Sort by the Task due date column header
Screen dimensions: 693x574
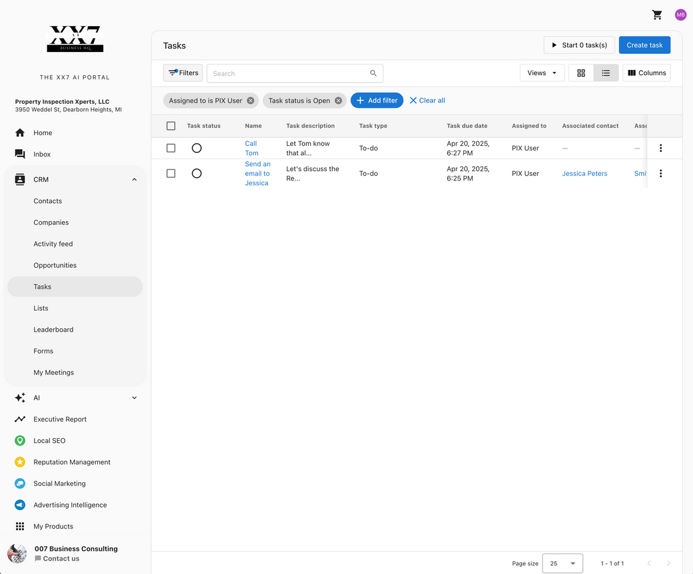tap(467, 126)
